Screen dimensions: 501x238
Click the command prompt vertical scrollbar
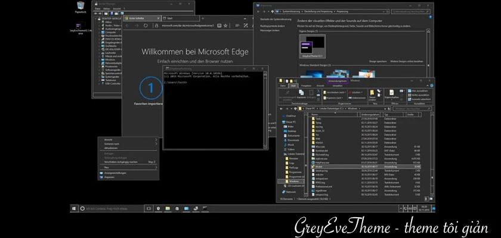point(265,110)
